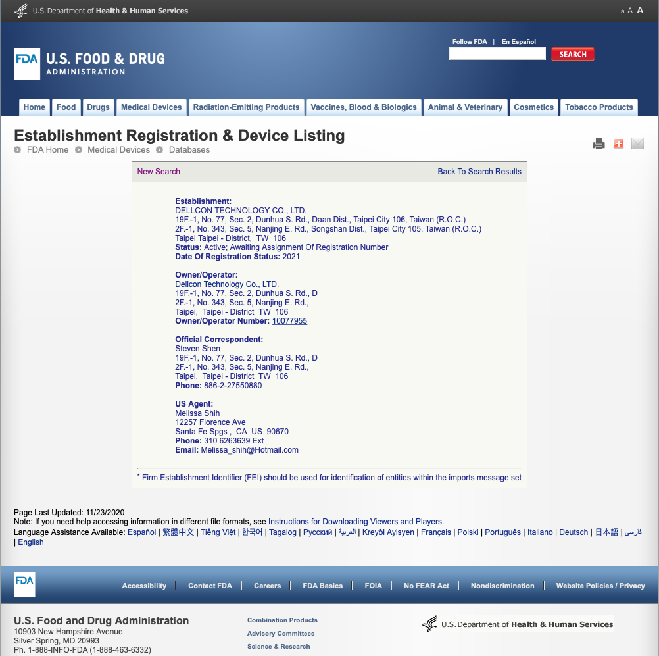Click the phone number 886-2-27550880
Image resolution: width=659 pixels, height=656 pixels.
point(233,386)
